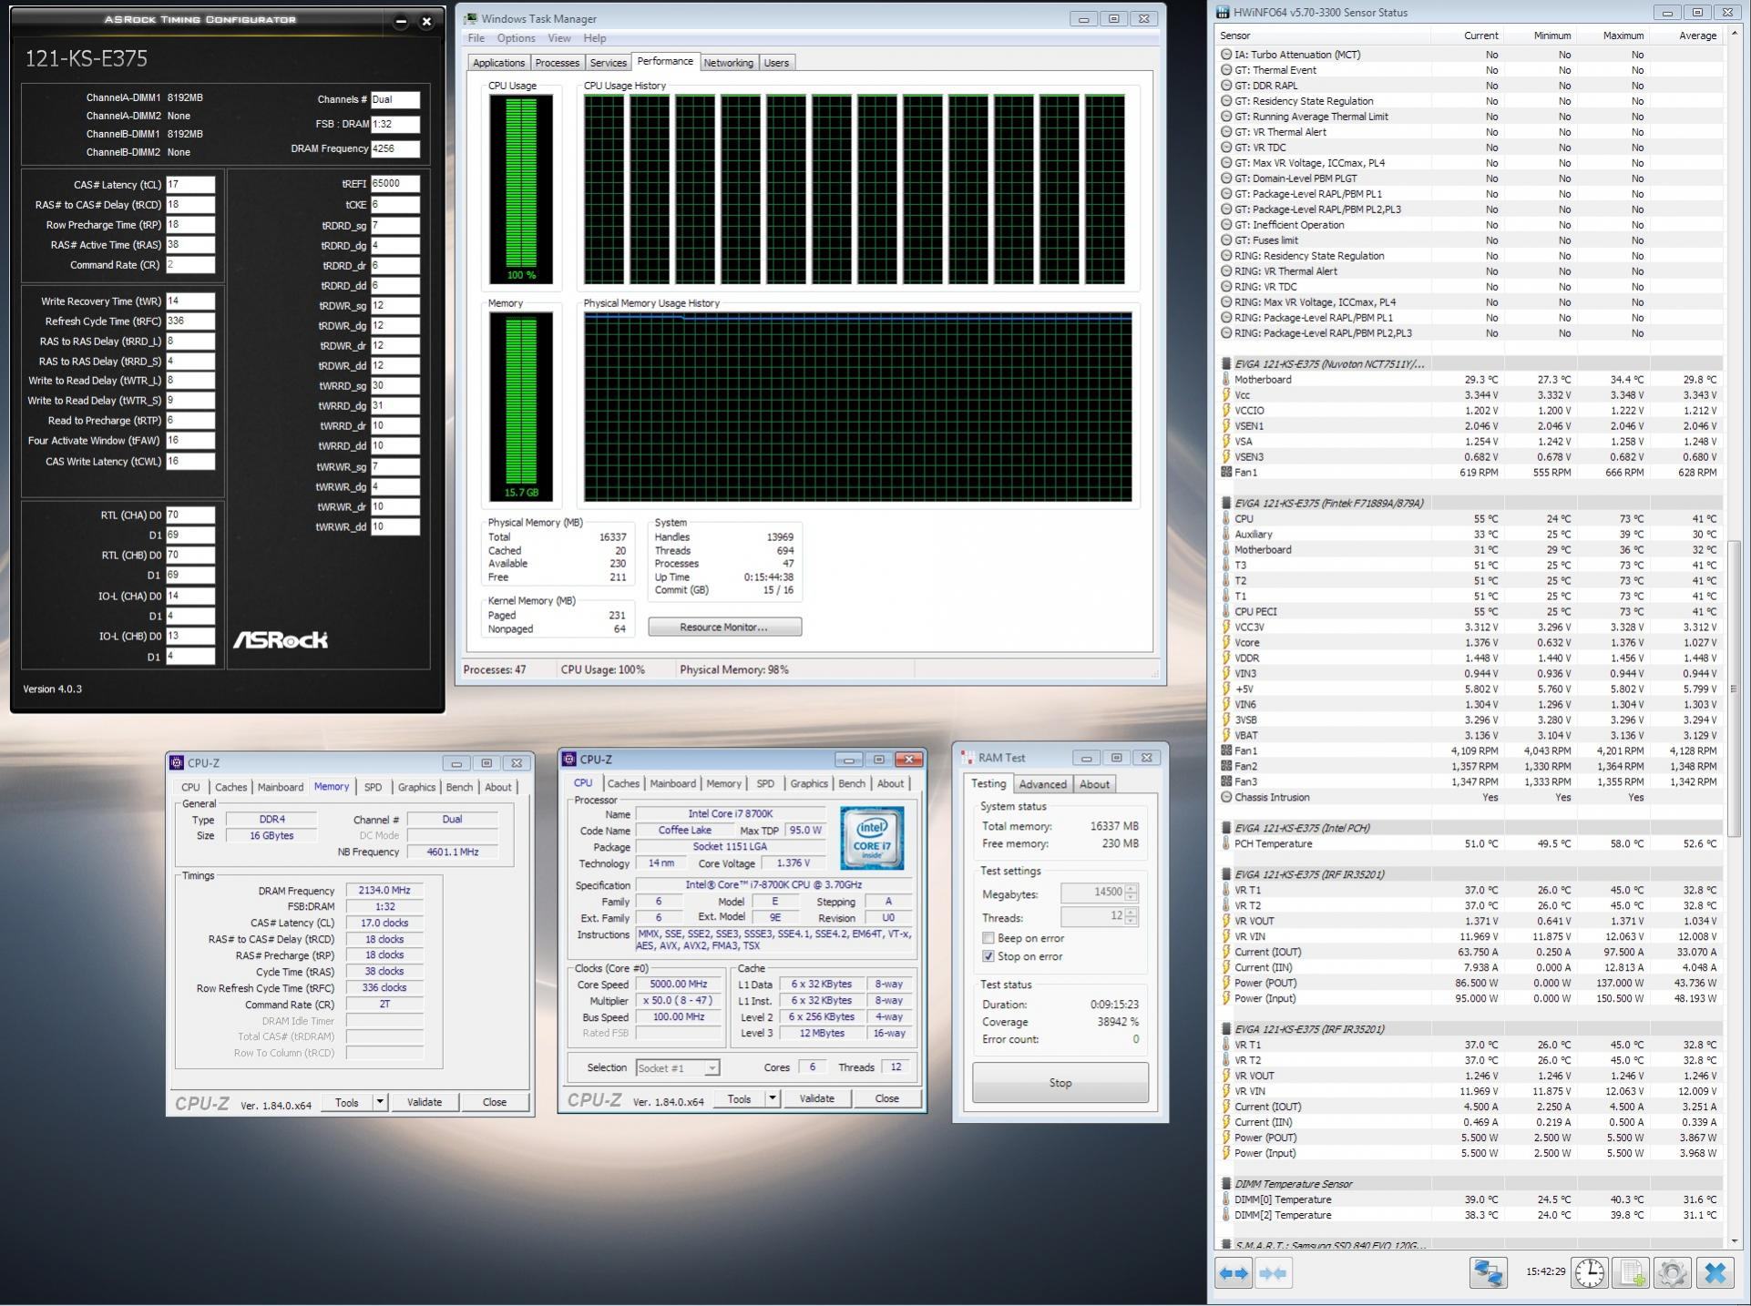
Task: Click the Chassis Intrusion status icon
Action: (x=1226, y=798)
